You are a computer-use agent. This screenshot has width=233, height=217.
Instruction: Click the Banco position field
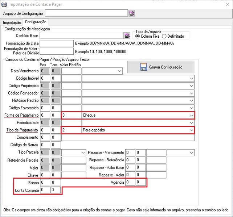pos(45,182)
